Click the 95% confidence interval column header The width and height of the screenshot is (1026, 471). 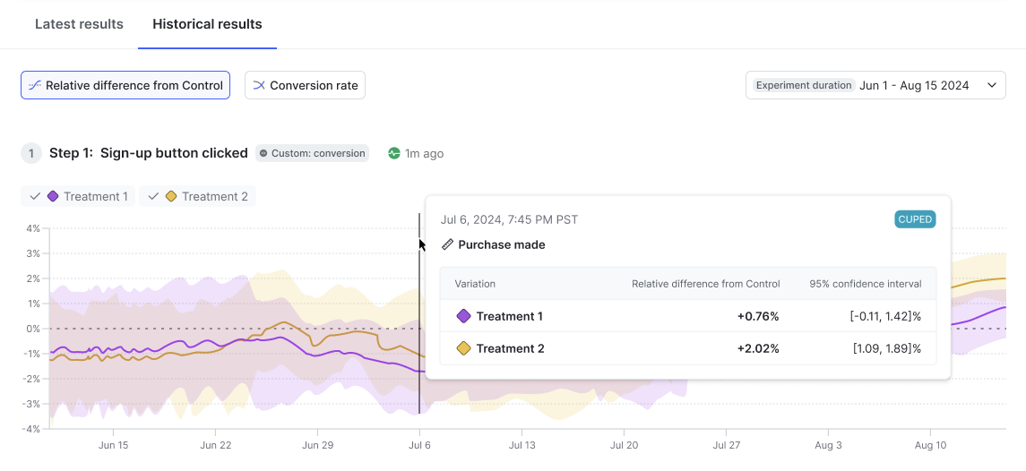click(865, 284)
